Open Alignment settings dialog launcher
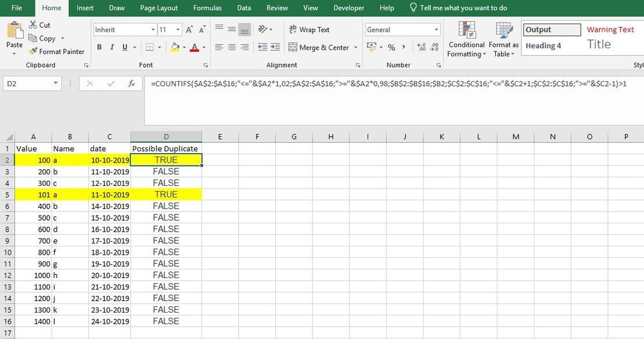The width and height of the screenshot is (644, 339). coord(358,65)
